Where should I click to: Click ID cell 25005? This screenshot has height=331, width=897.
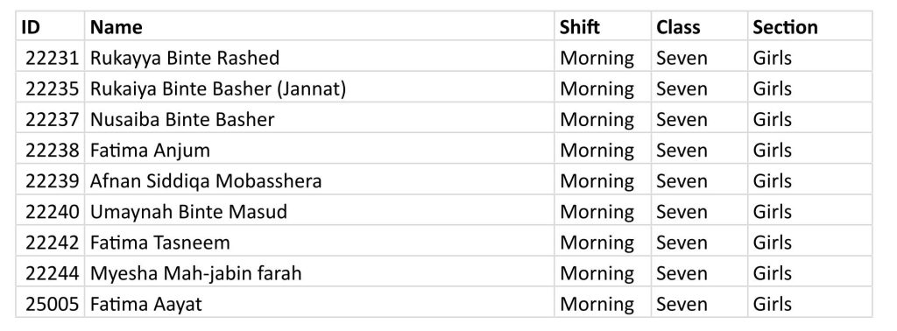pos(50,304)
